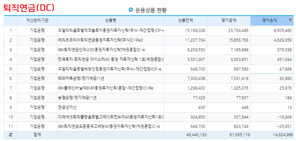Click the 상품명 column header

[x=110, y=21]
